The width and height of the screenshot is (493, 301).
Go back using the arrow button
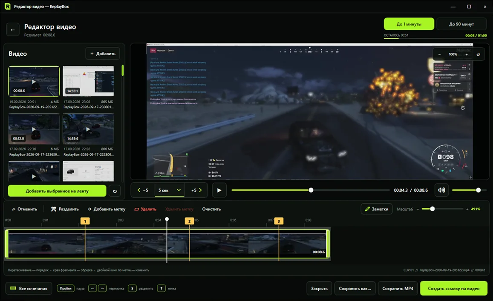tap(13, 30)
